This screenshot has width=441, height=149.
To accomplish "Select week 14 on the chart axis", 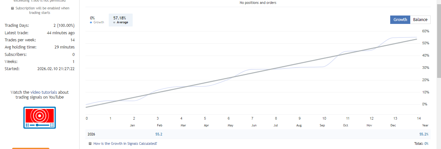I will (x=419, y=118).
